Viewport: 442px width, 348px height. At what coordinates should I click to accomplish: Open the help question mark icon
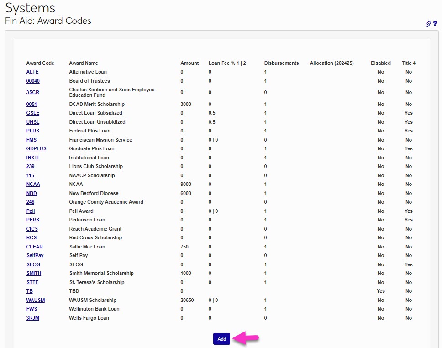[435, 24]
